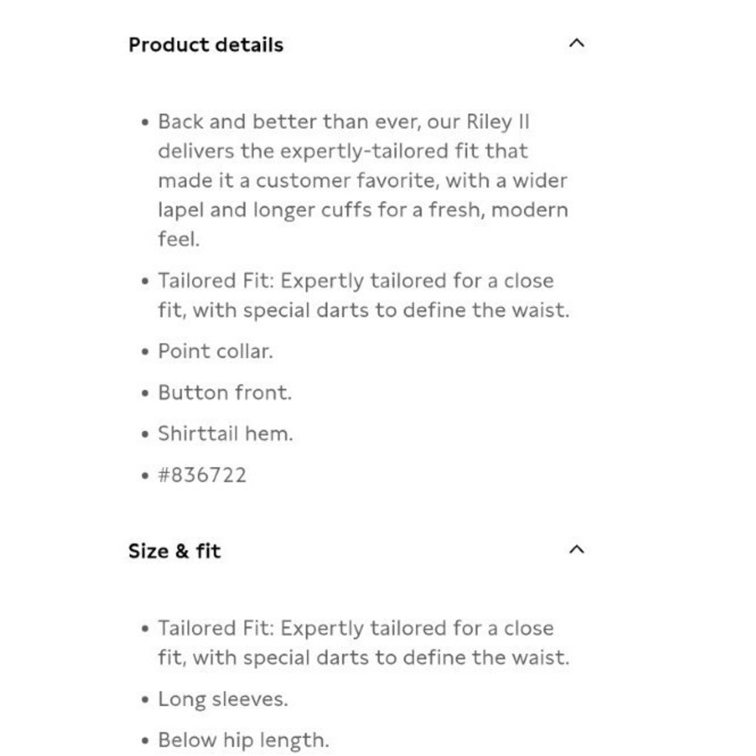The height and width of the screenshot is (756, 756).
Task: Click the bullet dot beside Button front
Action: point(145,393)
